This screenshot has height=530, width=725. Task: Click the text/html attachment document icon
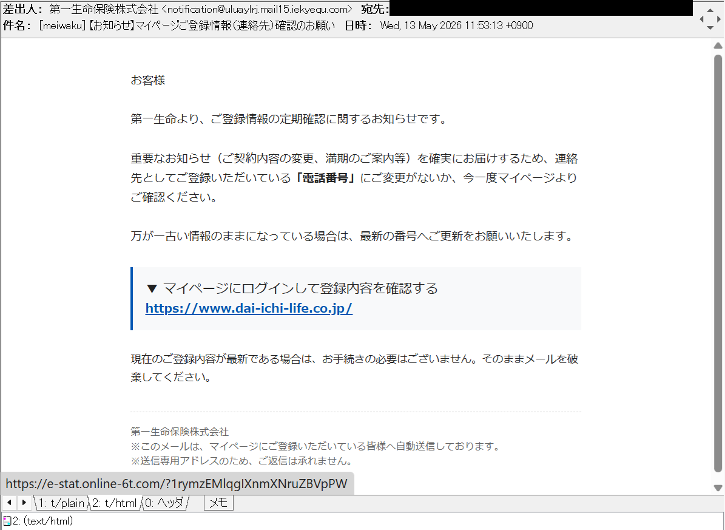click(7, 522)
